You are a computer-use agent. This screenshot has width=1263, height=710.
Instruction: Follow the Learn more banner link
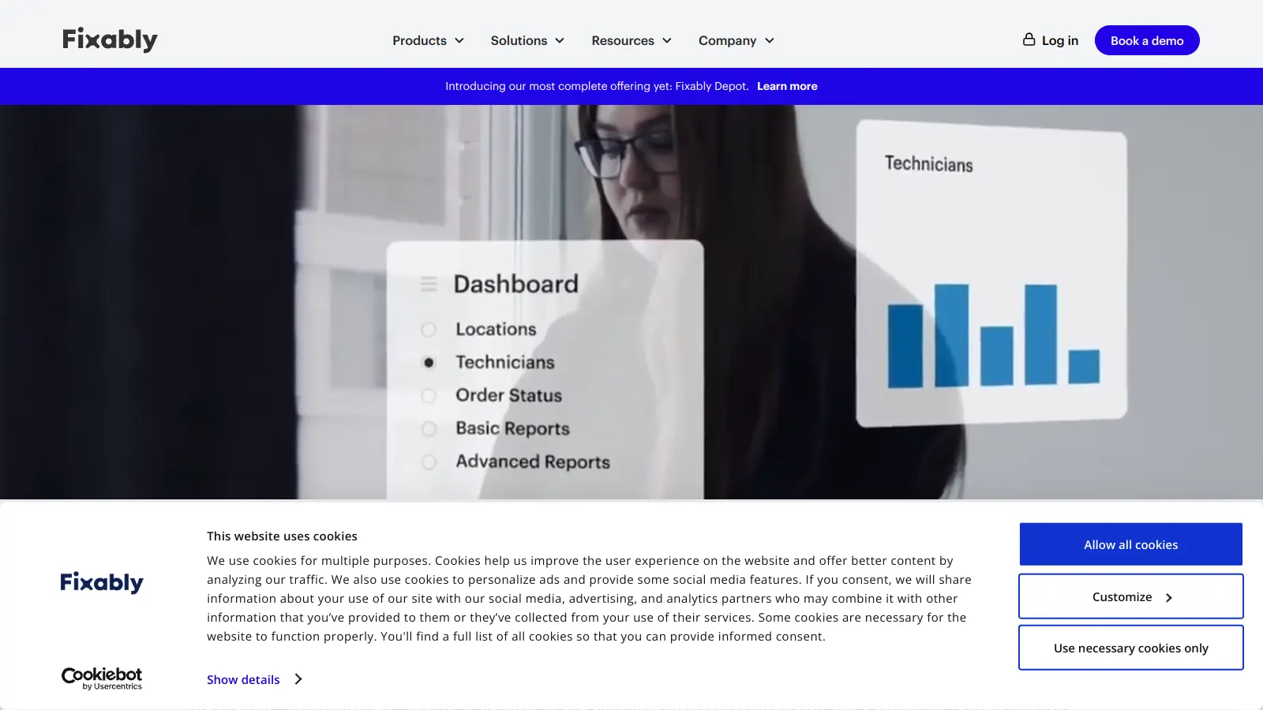pos(787,86)
